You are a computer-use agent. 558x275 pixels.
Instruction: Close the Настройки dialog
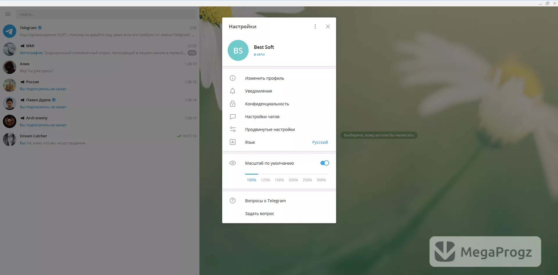[x=328, y=26]
